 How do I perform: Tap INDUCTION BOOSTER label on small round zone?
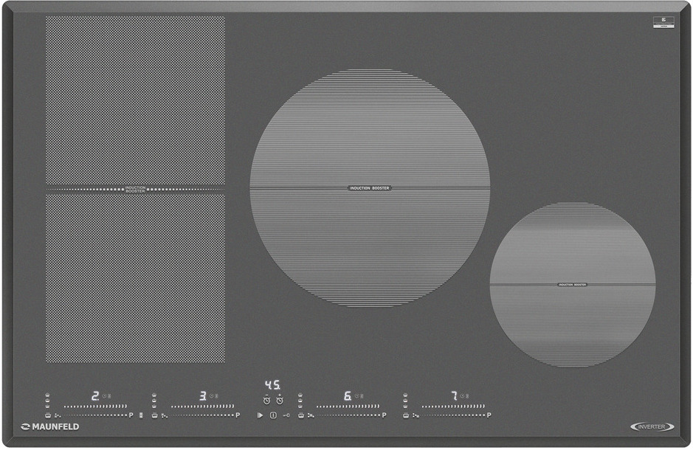tap(573, 285)
